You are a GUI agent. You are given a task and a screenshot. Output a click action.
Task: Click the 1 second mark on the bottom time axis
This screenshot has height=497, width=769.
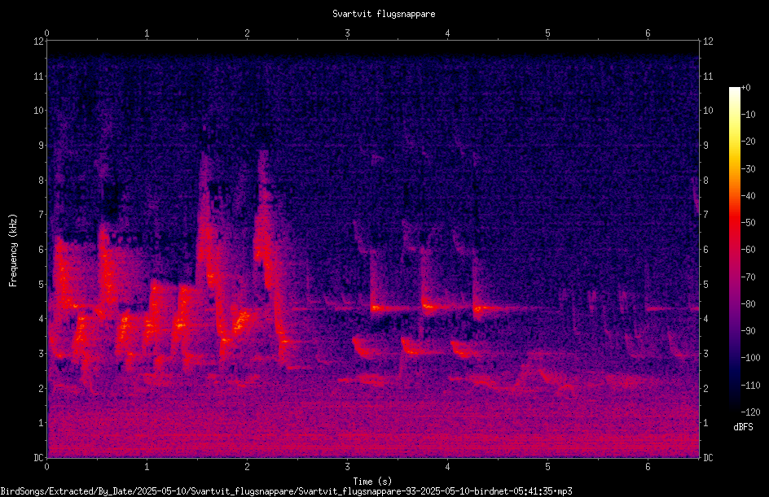[147, 467]
